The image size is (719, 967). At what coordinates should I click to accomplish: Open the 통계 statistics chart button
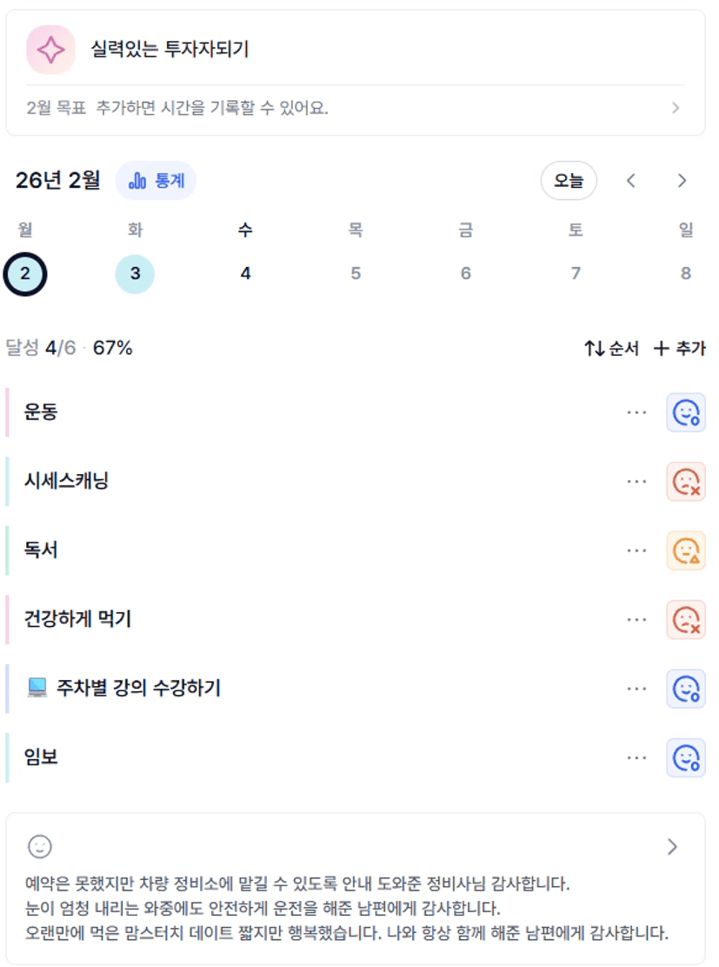(x=156, y=181)
